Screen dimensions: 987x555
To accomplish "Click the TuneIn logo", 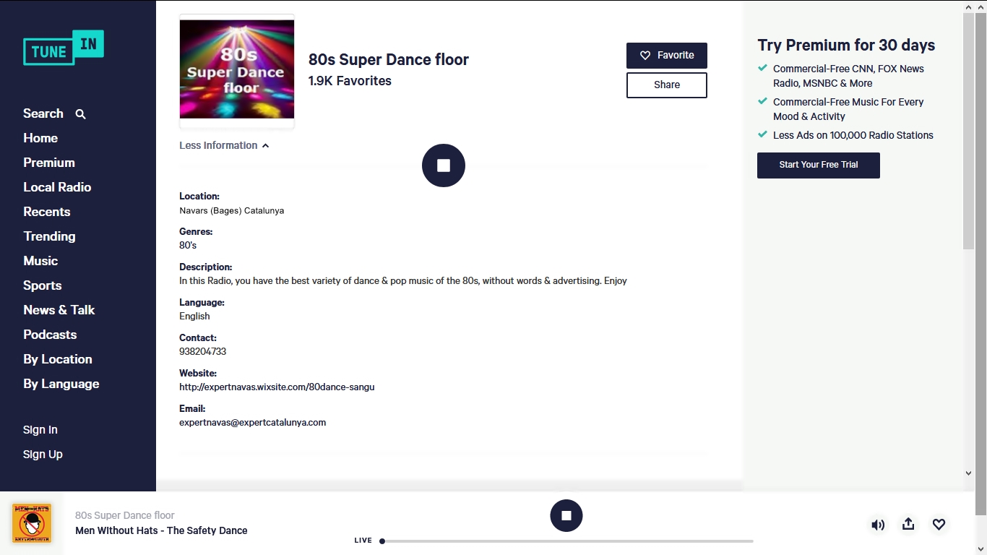I will [x=63, y=49].
